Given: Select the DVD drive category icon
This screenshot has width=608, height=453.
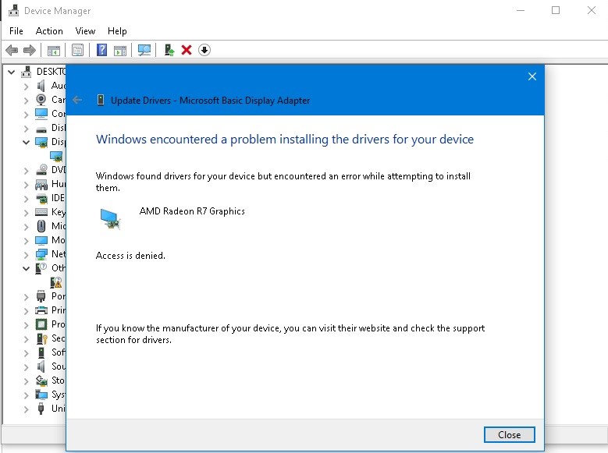Looking at the screenshot, I should [x=41, y=170].
